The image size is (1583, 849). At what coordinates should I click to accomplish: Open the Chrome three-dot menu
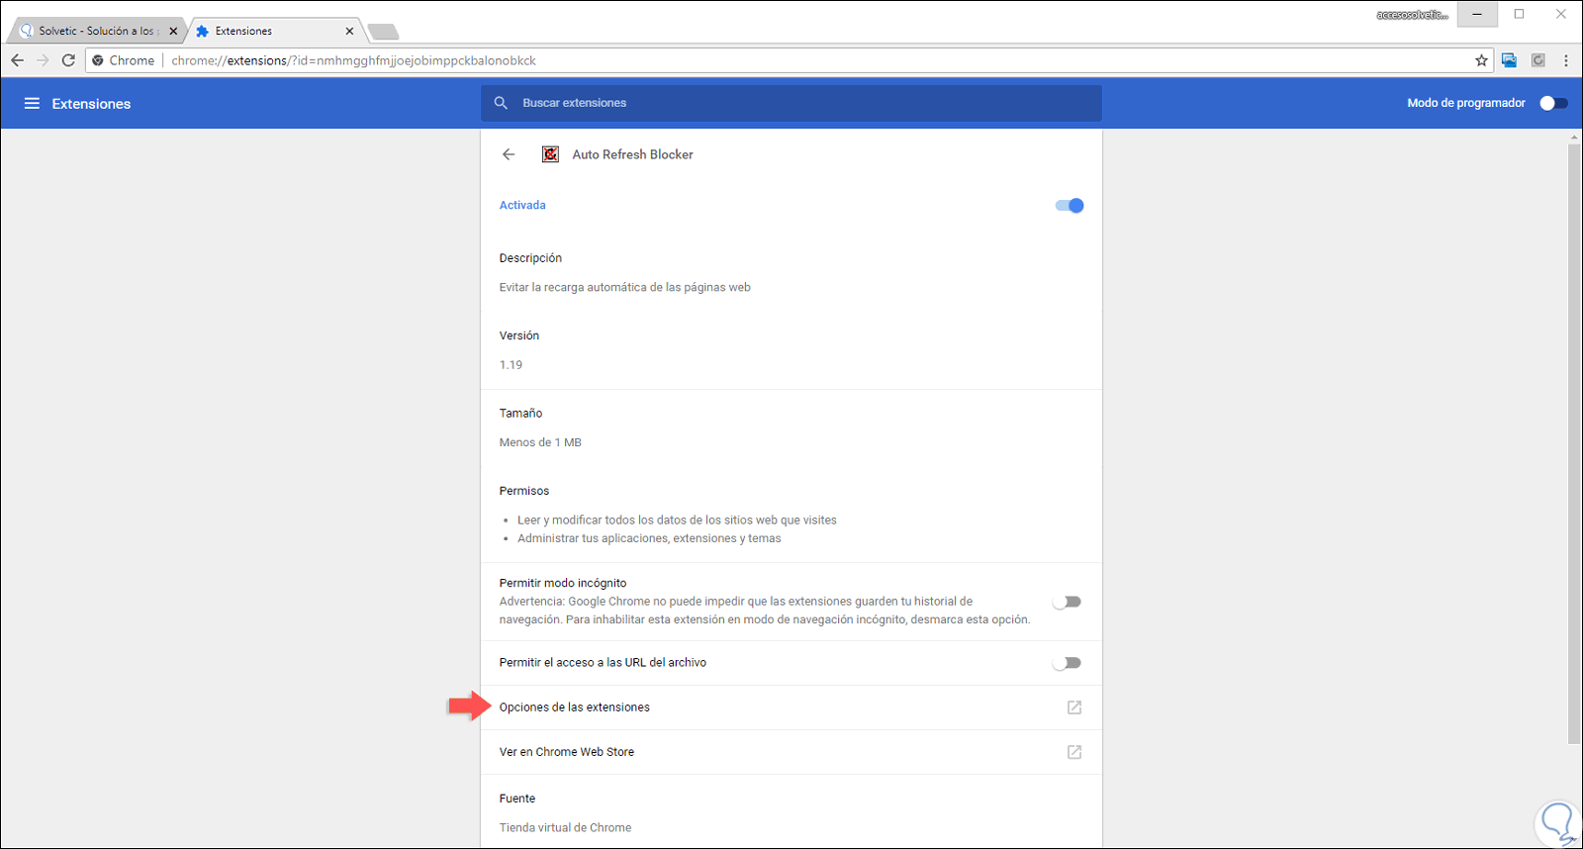1565,60
